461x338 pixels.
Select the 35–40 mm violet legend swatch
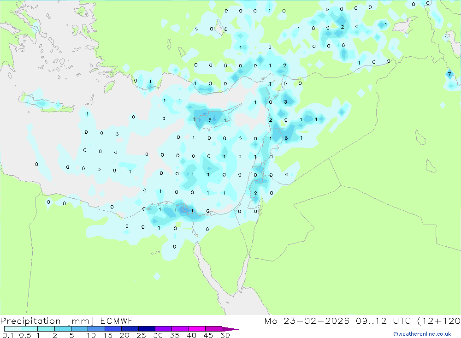[180, 329]
